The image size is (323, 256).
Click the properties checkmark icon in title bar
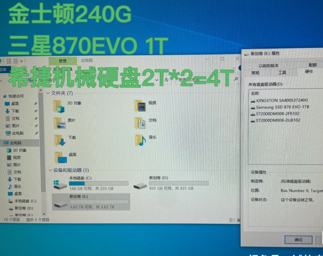pos(9,61)
